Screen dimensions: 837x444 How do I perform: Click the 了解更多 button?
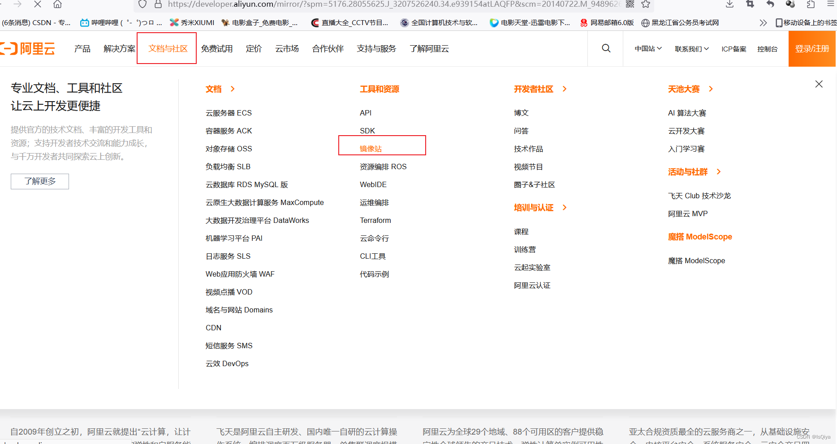pos(40,181)
